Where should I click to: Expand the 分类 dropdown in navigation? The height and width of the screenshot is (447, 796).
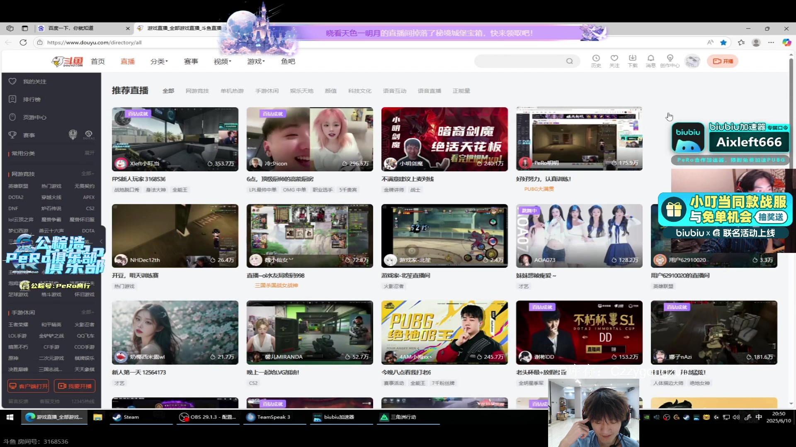[x=159, y=61]
